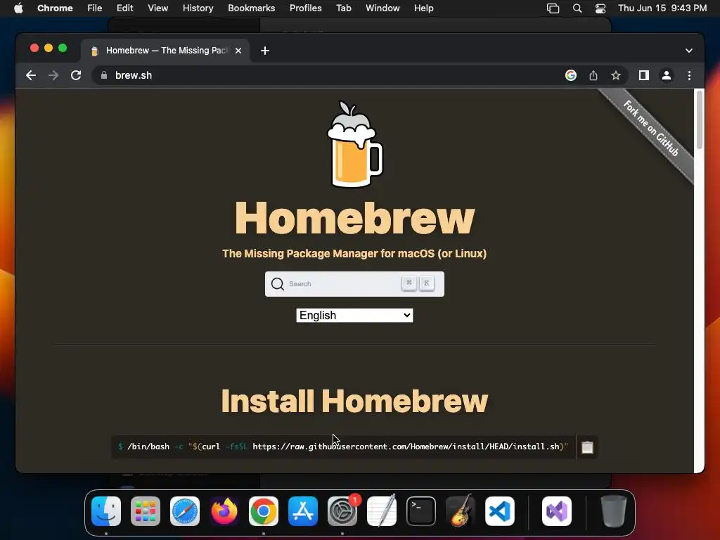The image size is (720, 540).
Task: Launch Visual Studio Code from the Dock
Action: coord(500,511)
